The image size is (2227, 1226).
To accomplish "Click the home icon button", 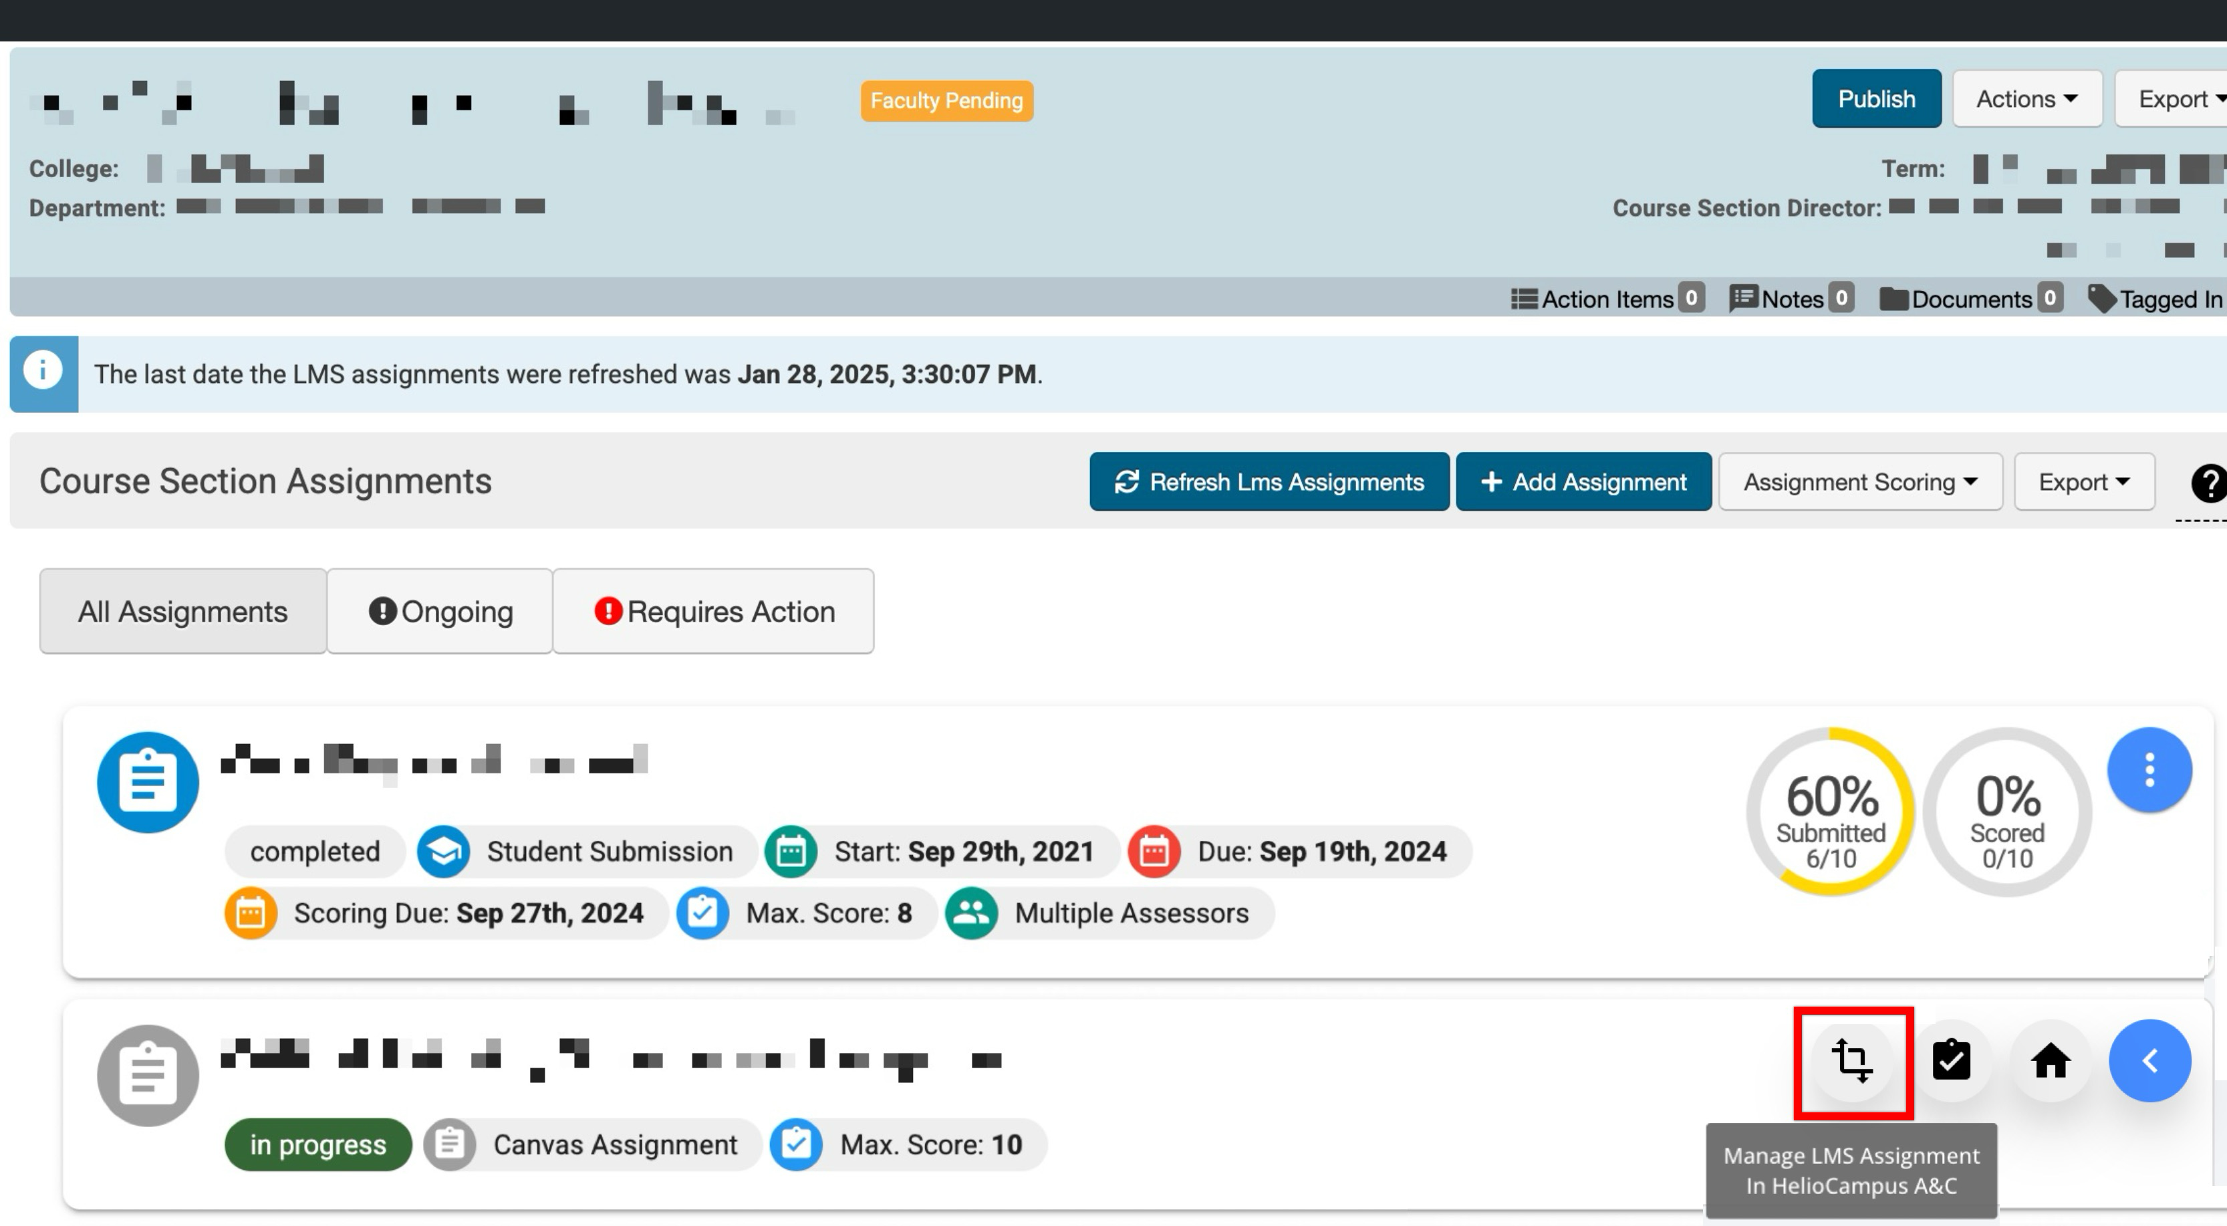I will [2050, 1061].
